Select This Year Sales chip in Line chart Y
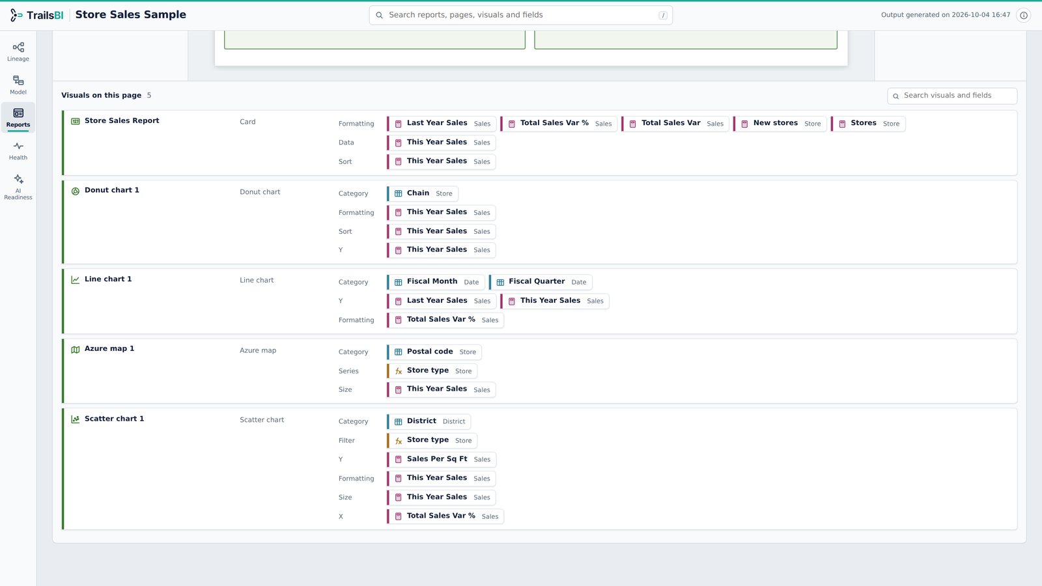This screenshot has height=586, width=1042. click(x=555, y=301)
